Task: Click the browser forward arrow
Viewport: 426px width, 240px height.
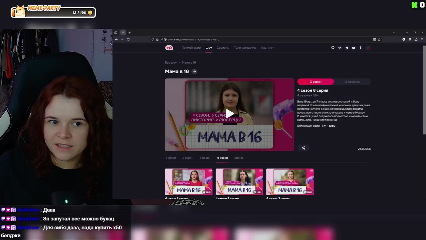Action: (x=122, y=39)
